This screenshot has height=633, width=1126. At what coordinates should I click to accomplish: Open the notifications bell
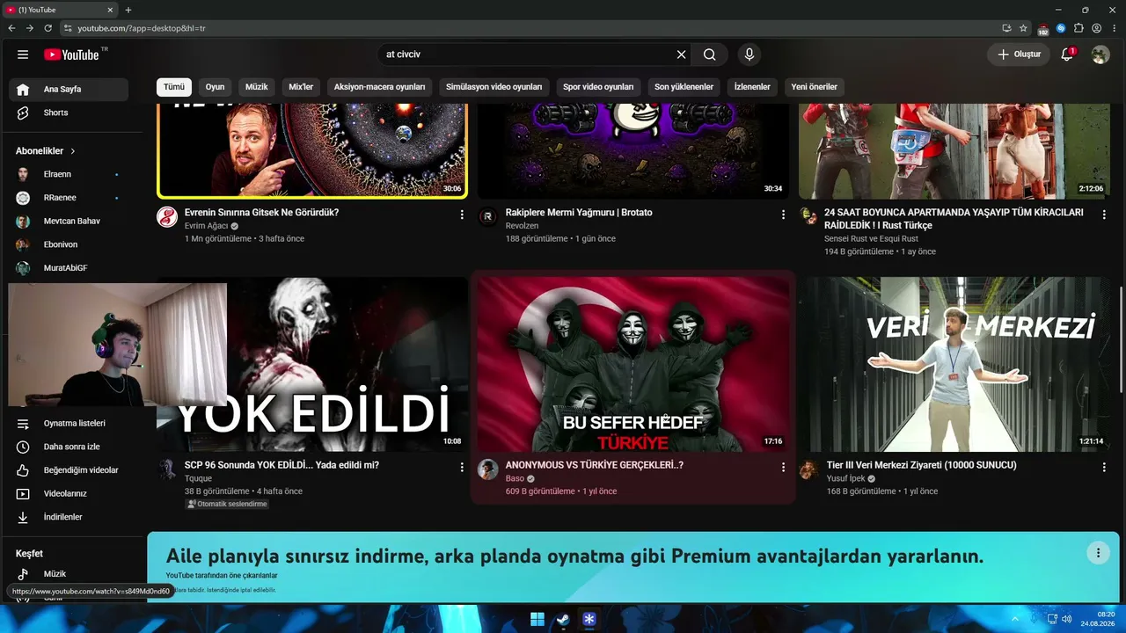tap(1067, 55)
